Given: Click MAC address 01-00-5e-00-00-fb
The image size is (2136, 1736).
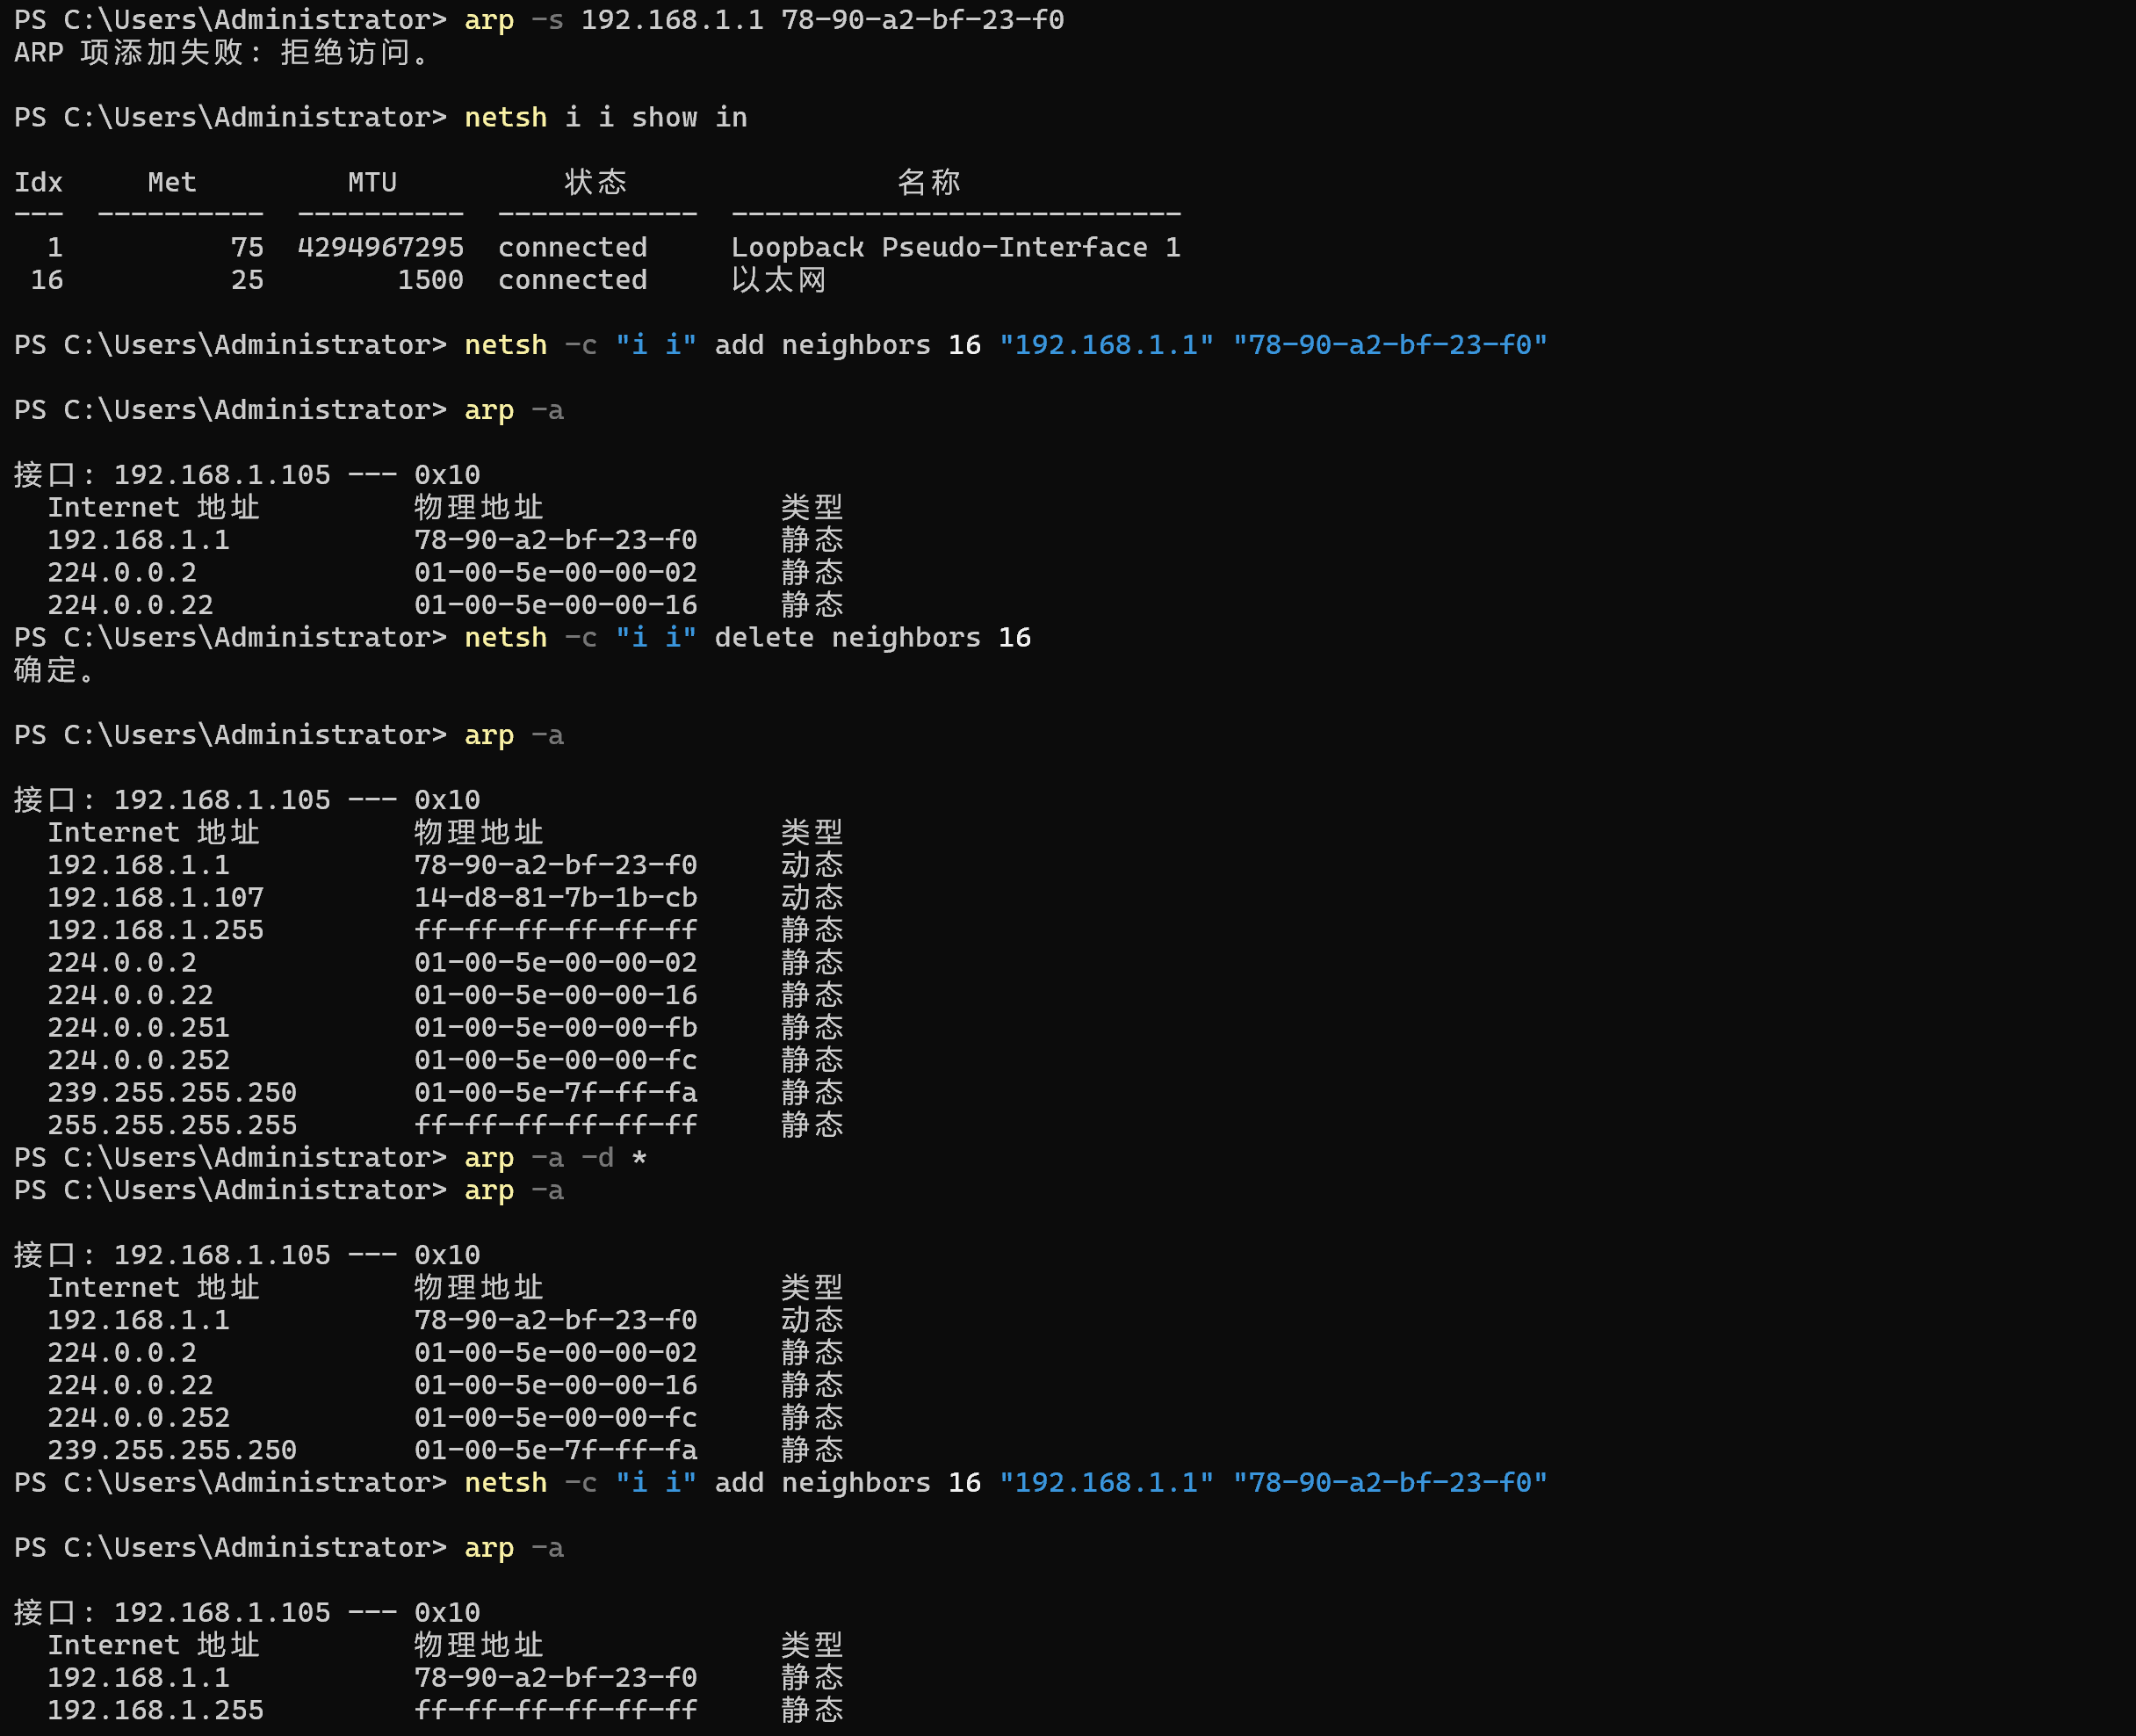Looking at the screenshot, I should (x=556, y=1028).
